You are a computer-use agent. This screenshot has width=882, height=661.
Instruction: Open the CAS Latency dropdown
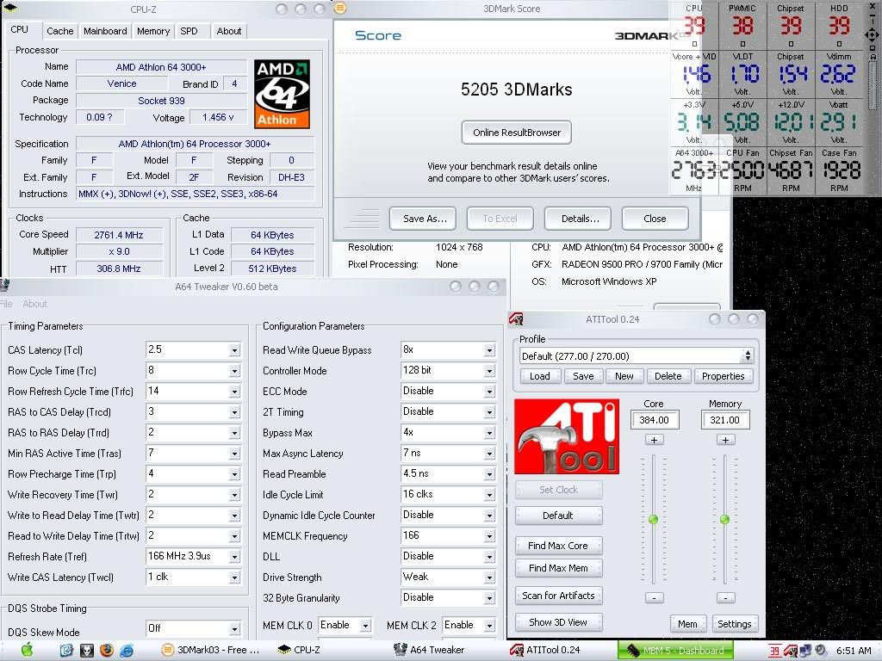(x=234, y=349)
